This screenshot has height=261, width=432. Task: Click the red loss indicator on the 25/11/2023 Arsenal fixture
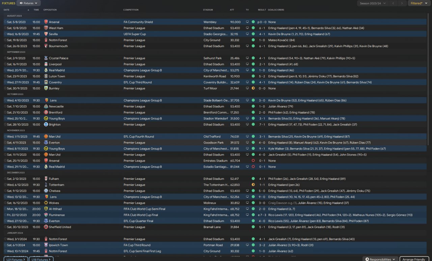click(253, 161)
